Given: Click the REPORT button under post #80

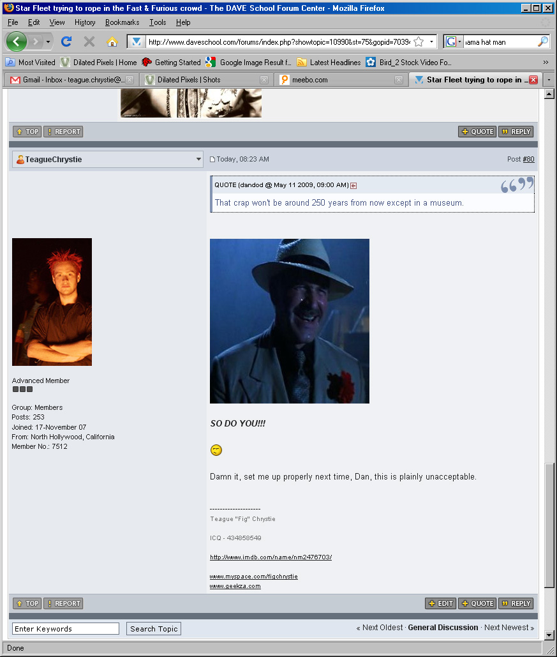Looking at the screenshot, I should 63,603.
